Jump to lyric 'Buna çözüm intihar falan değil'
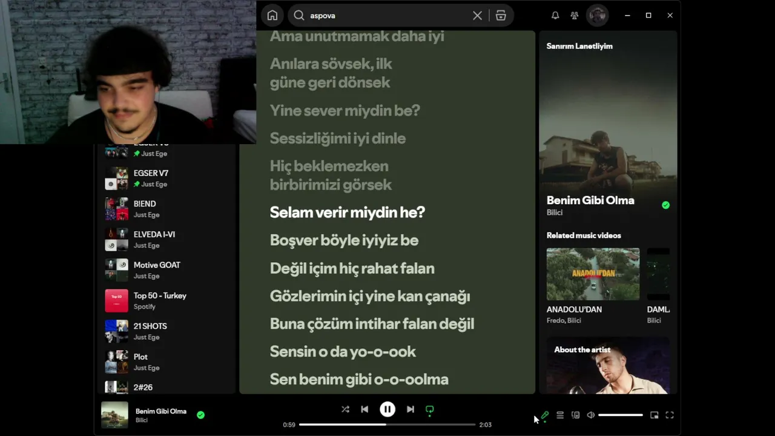Image resolution: width=775 pixels, height=436 pixels. point(372,324)
